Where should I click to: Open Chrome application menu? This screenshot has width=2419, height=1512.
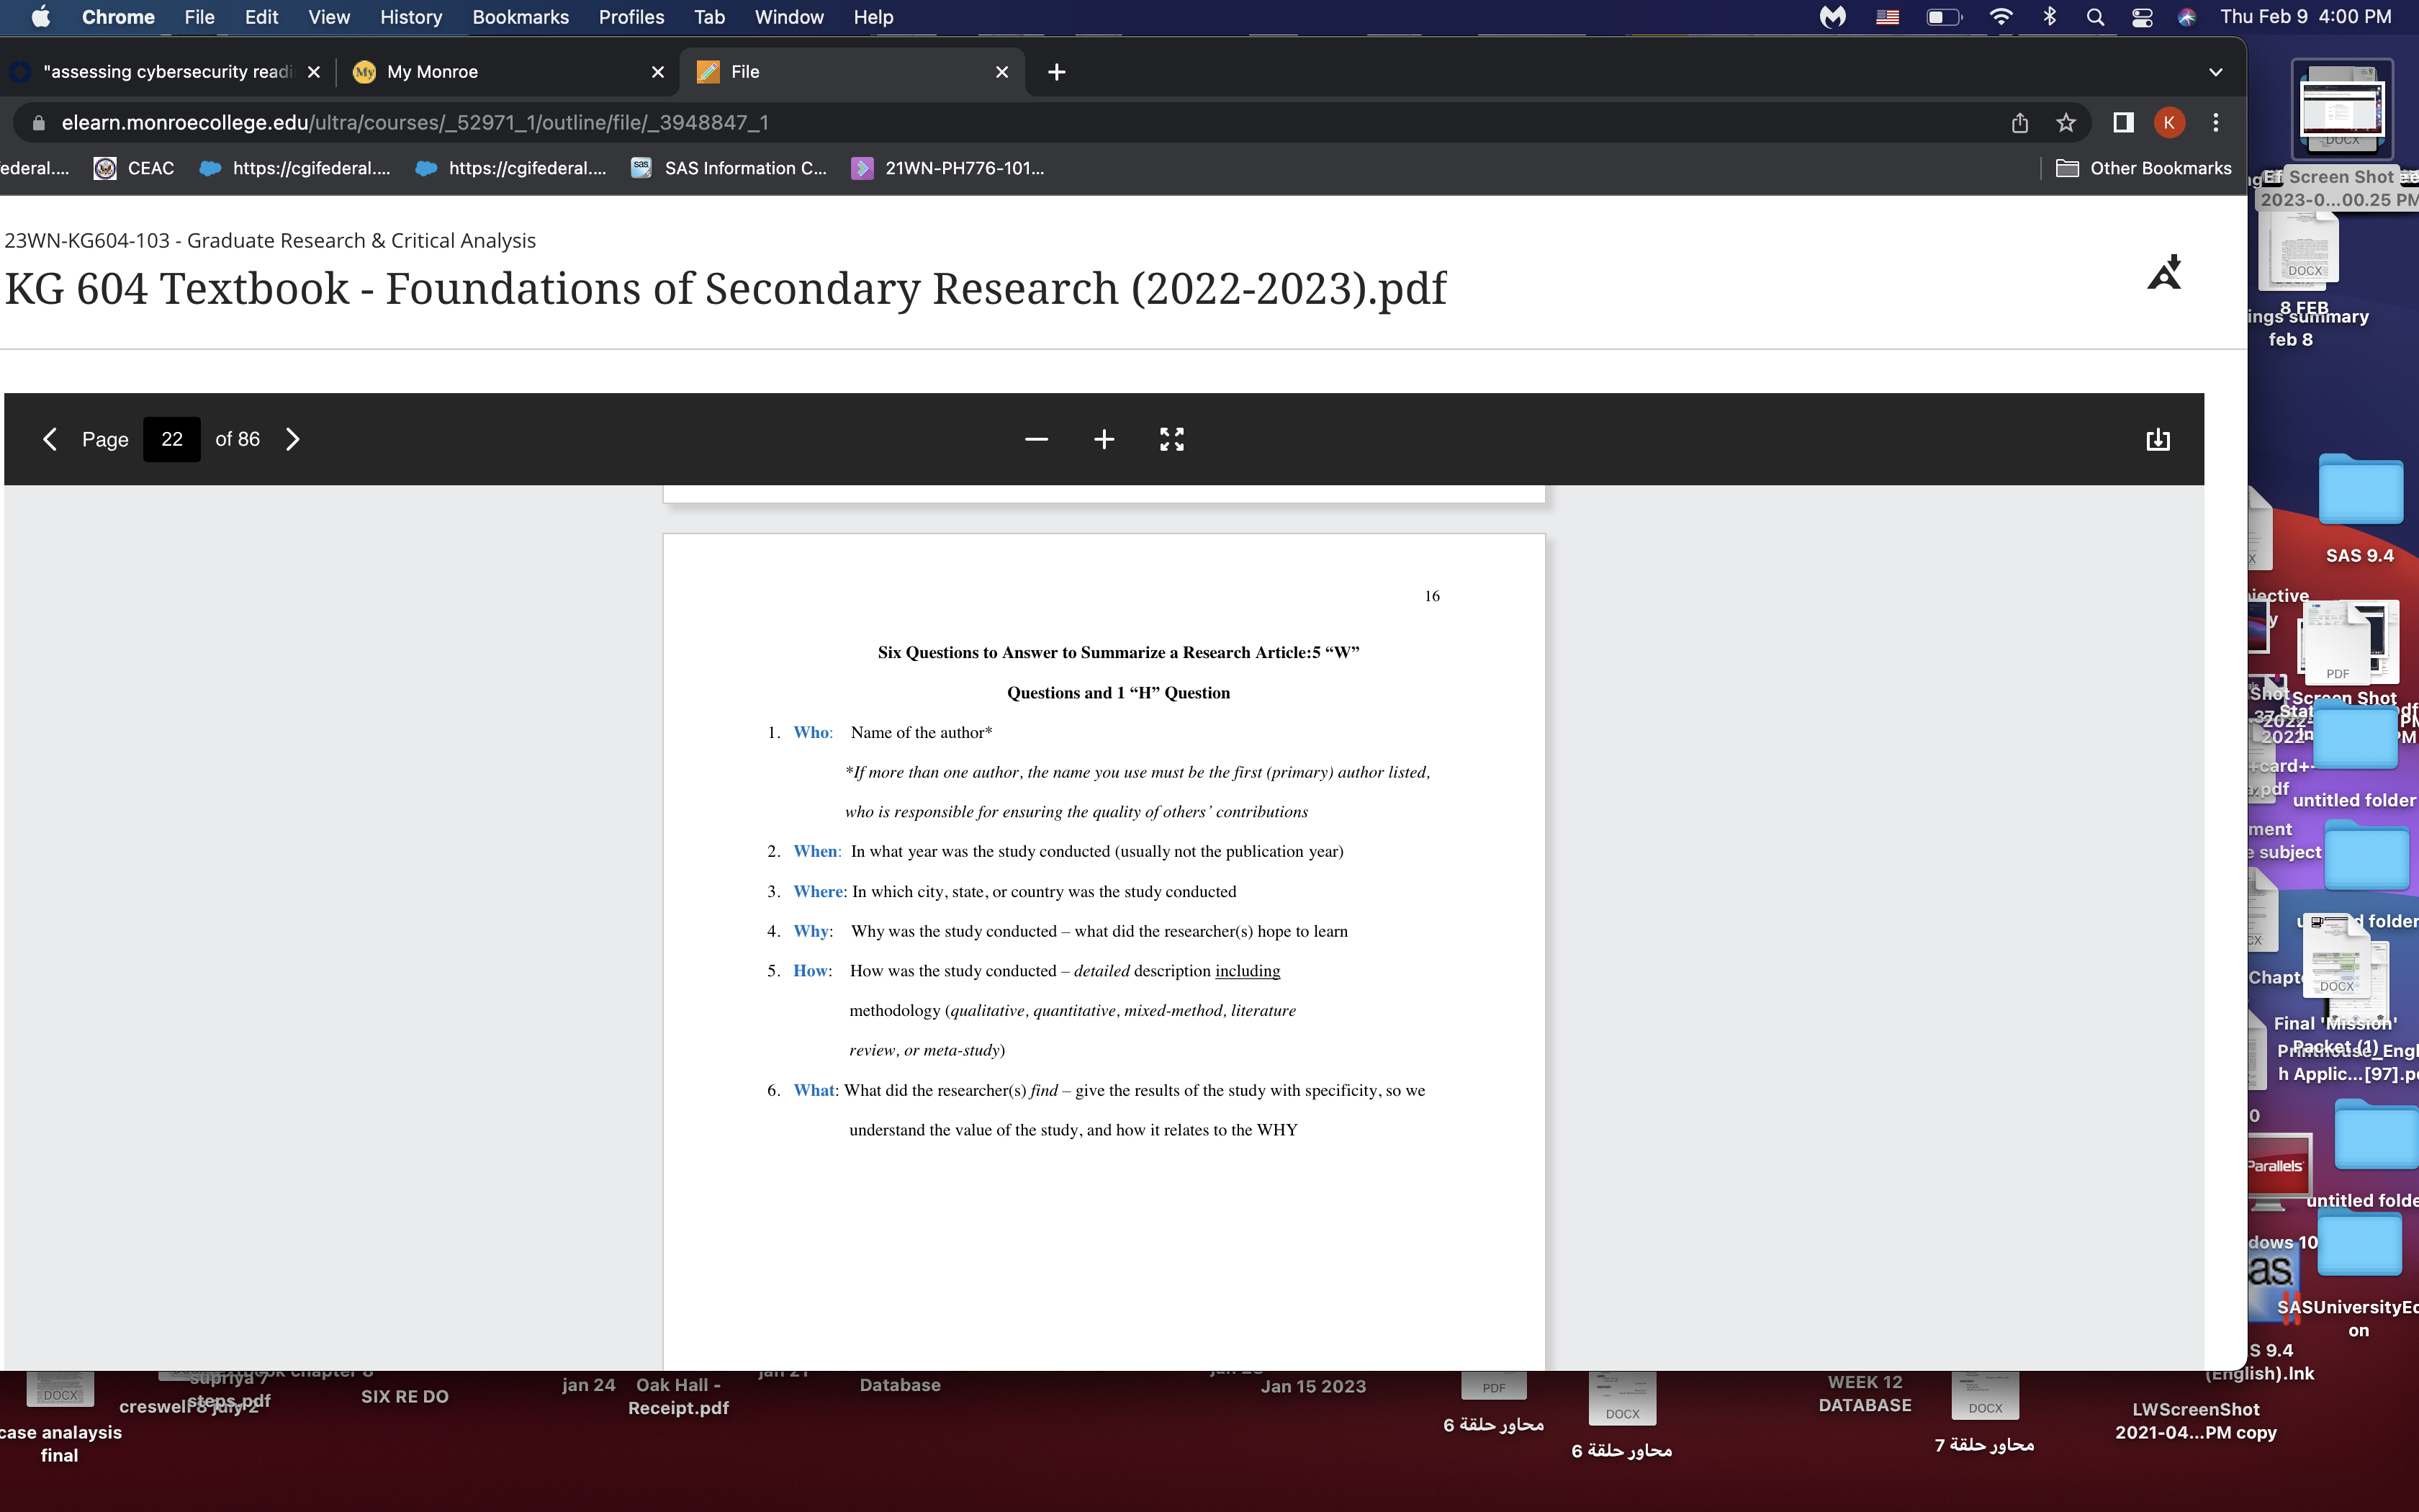(x=118, y=17)
